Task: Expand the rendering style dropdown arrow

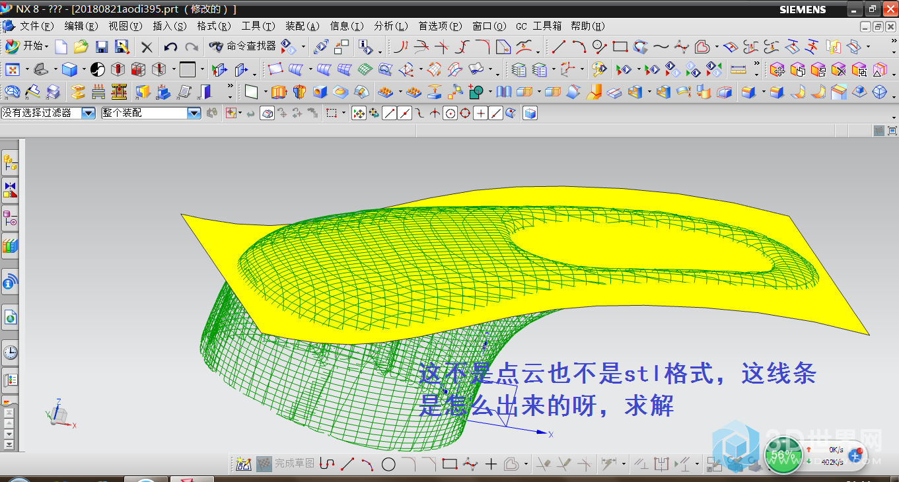Action: [x=84, y=69]
